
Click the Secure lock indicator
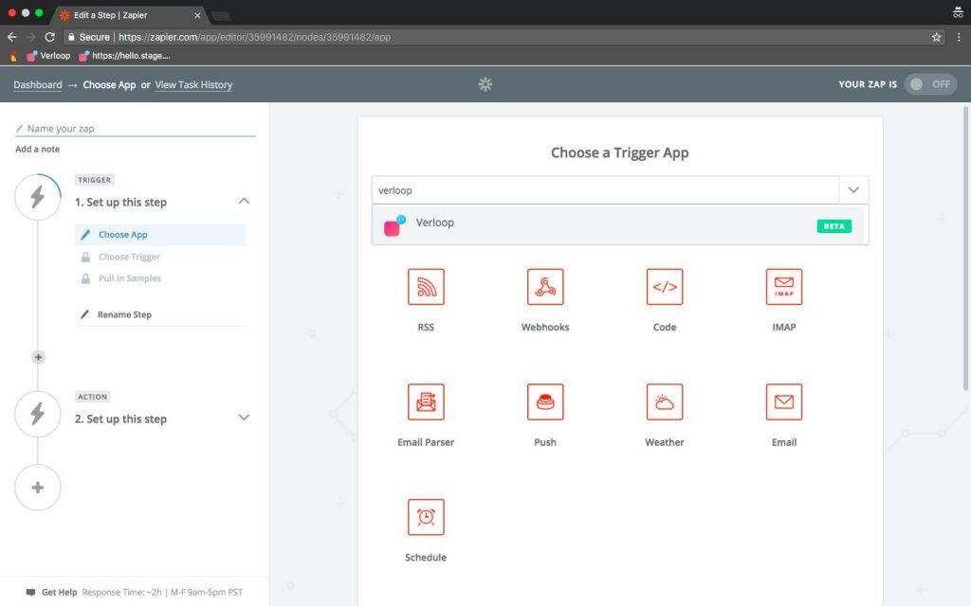tap(88, 37)
